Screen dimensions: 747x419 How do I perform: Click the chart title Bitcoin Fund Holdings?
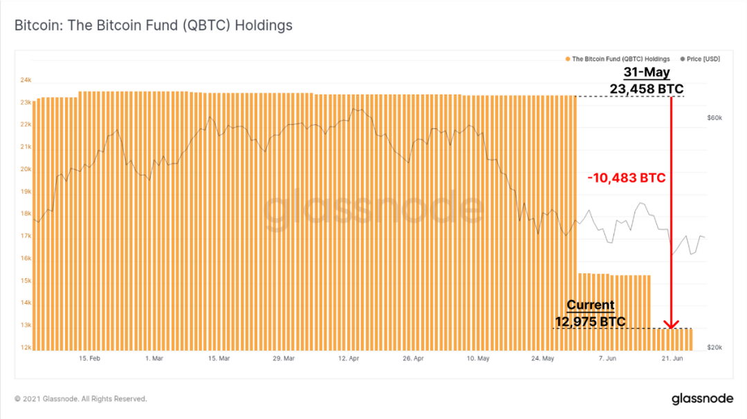(154, 26)
